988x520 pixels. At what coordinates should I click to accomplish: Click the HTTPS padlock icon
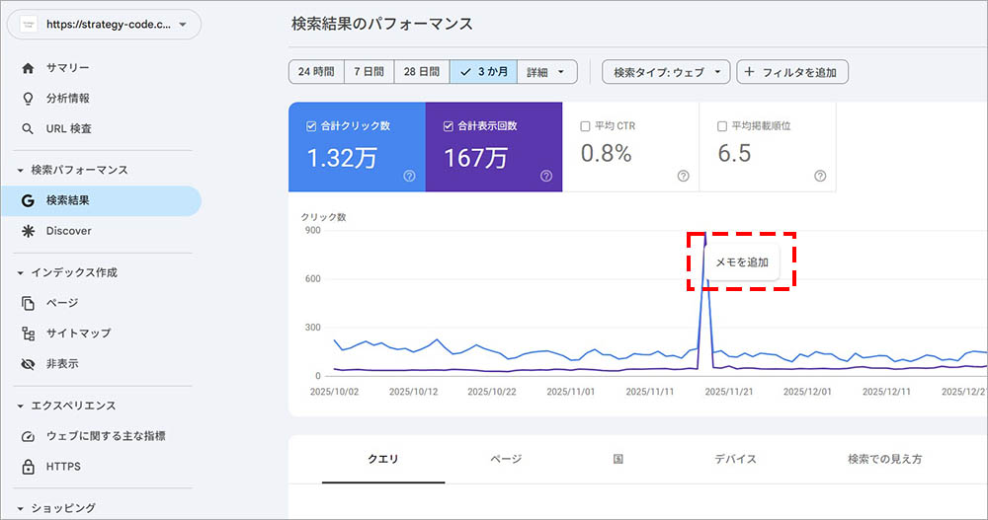28,467
